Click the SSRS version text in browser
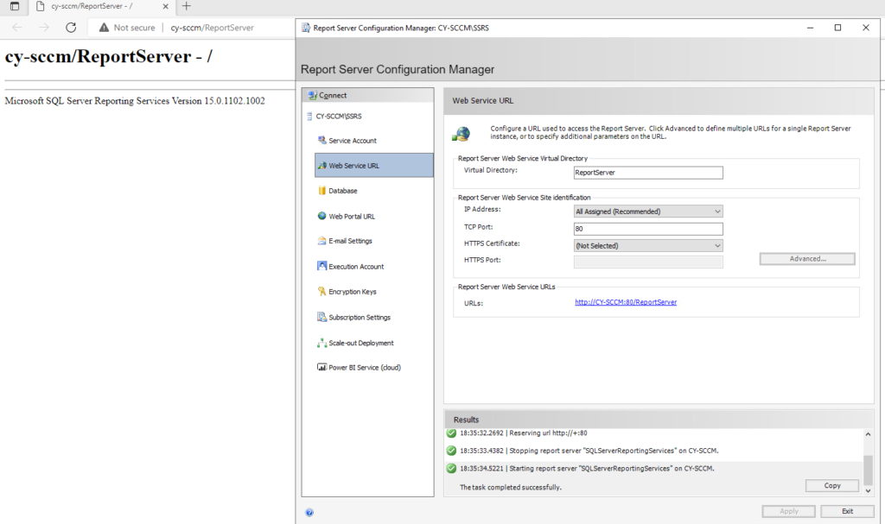Screen dimensions: 885x524 tap(135, 101)
